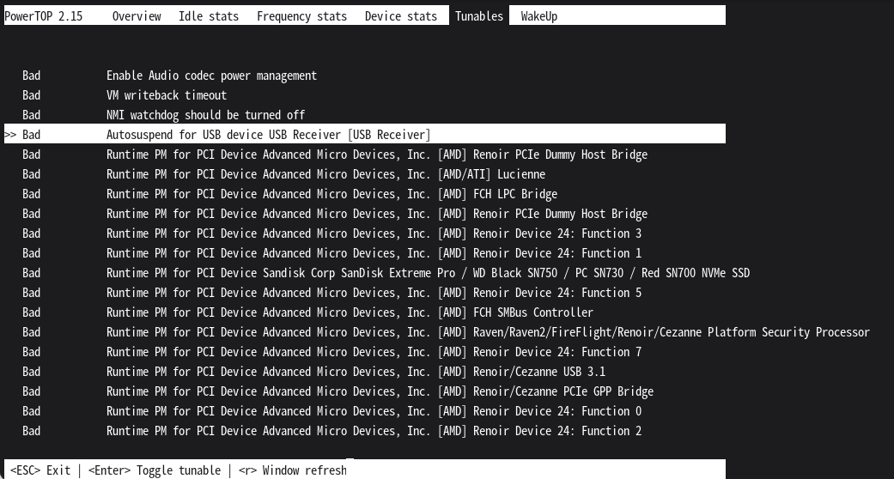Toggle the VM writeback timeout tunable
The image size is (894, 479).
click(x=167, y=95)
